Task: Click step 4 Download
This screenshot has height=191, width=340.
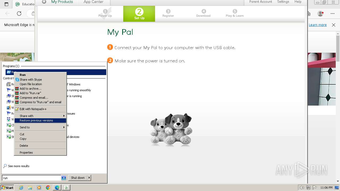Action: click(203, 13)
